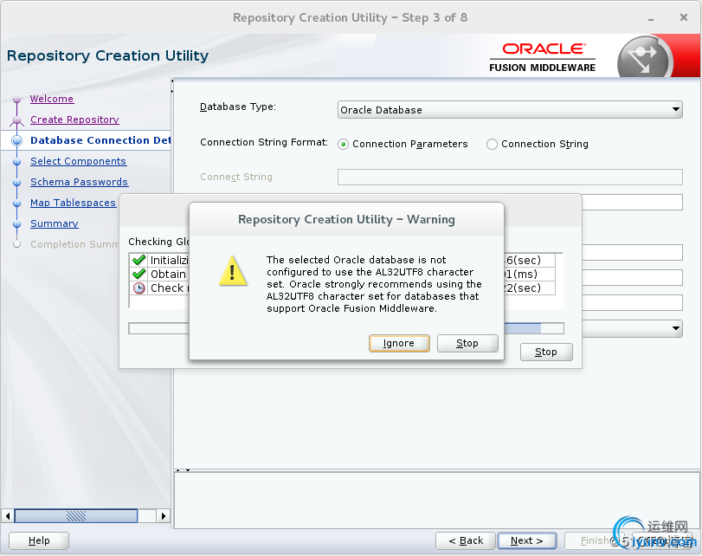The height and width of the screenshot is (556, 702).
Task: Click the clock icon beside Check row
Action: pyautogui.click(x=139, y=288)
